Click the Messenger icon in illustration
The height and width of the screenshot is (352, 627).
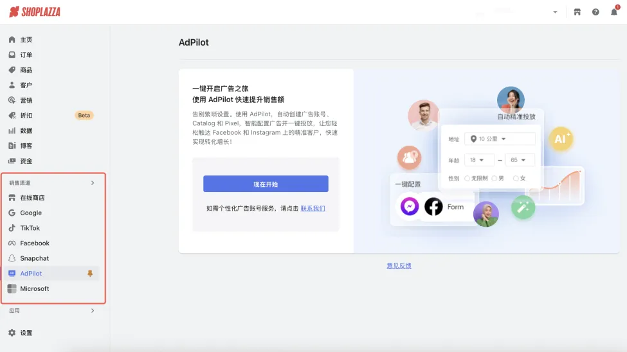click(x=410, y=207)
